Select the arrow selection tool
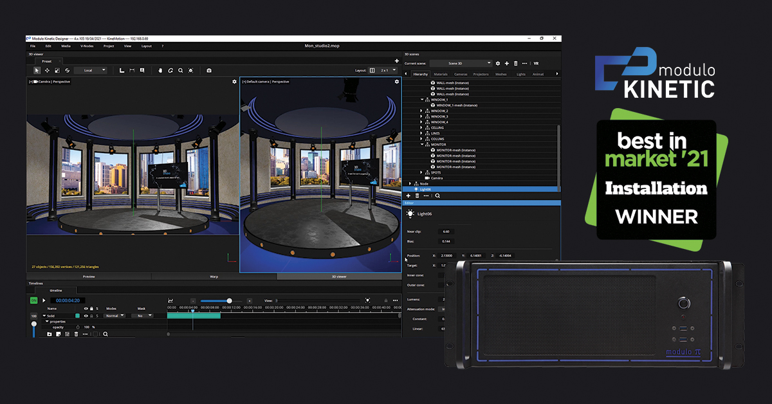The image size is (772, 404). click(x=37, y=70)
